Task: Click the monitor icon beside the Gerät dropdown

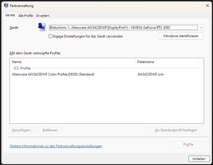Action: 42,27
